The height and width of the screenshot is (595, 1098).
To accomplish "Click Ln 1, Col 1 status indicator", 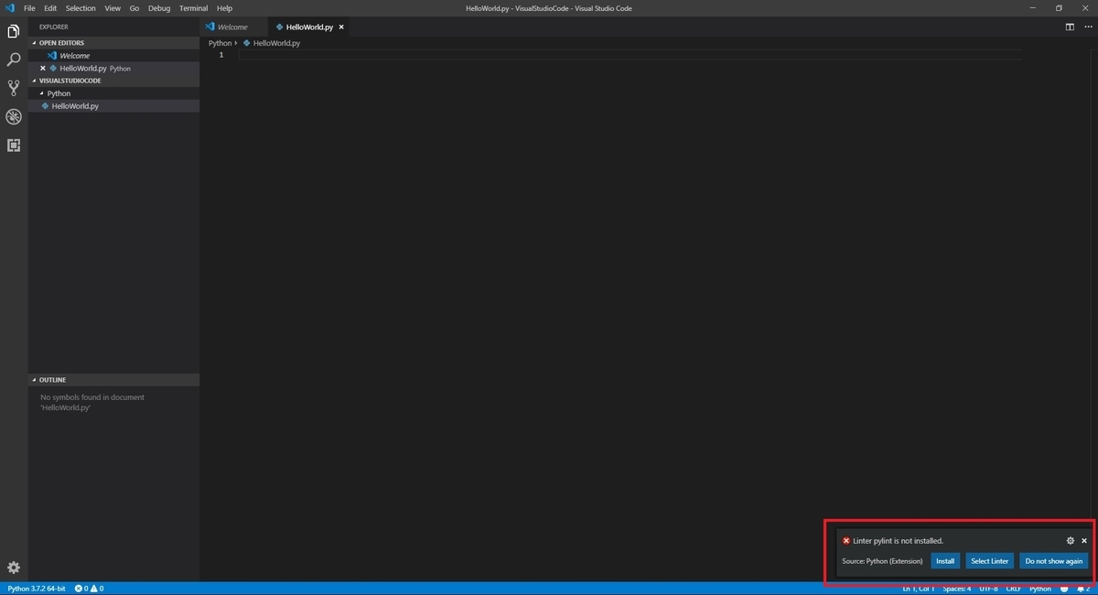I will [919, 589].
